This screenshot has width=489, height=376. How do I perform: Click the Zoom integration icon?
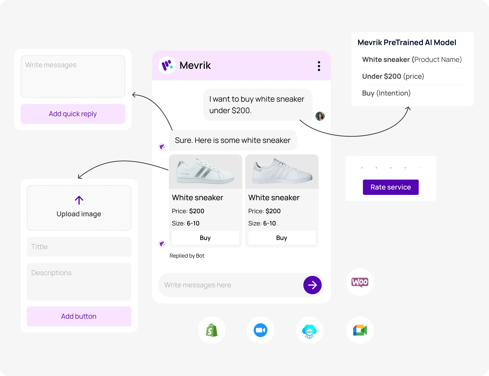[x=260, y=330]
